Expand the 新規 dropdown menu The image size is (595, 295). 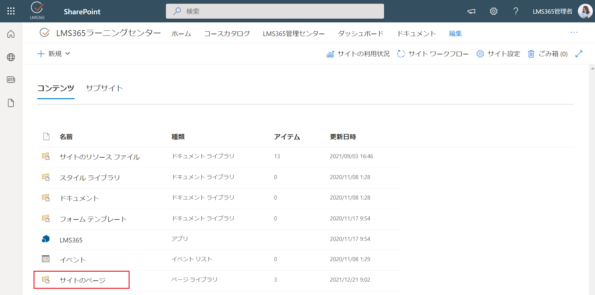click(53, 54)
